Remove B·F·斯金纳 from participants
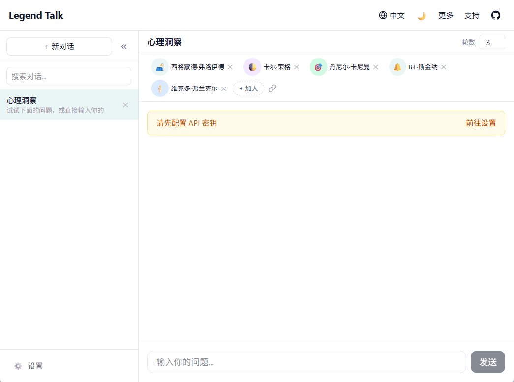Viewport: 514px width, 382px height. tap(444, 67)
